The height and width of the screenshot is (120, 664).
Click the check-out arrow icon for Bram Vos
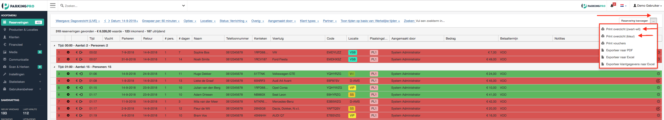pyautogui.click(x=81, y=115)
